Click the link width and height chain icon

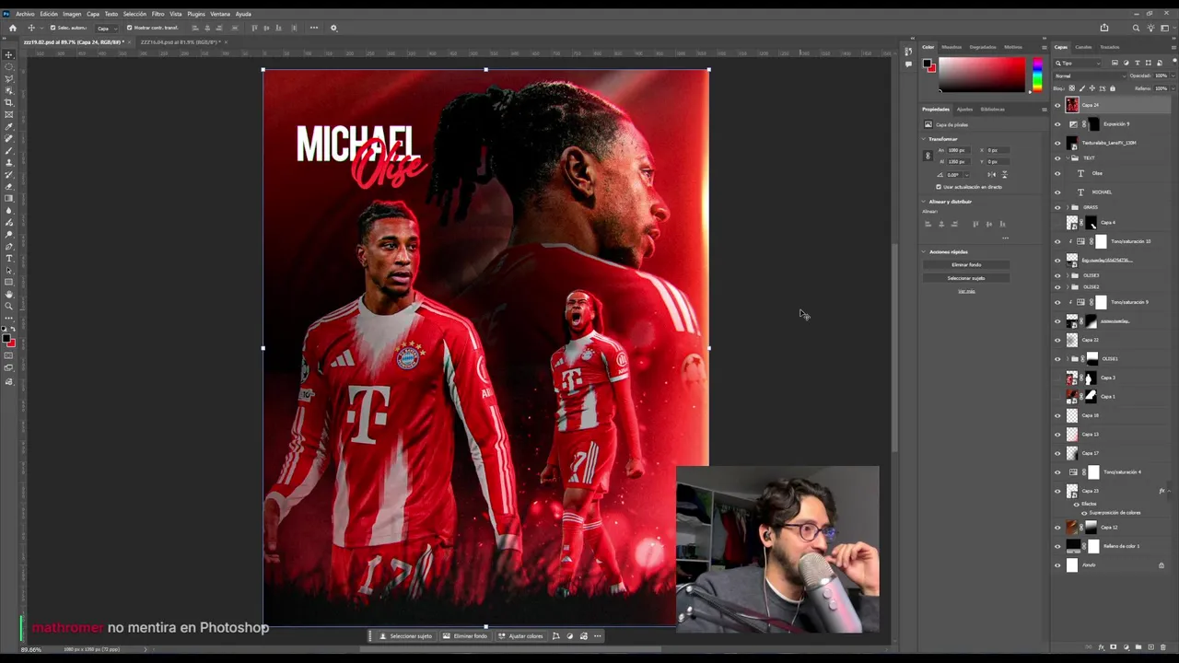(928, 156)
